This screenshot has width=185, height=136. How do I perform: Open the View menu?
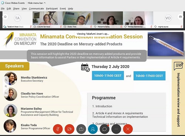pos(24,9)
